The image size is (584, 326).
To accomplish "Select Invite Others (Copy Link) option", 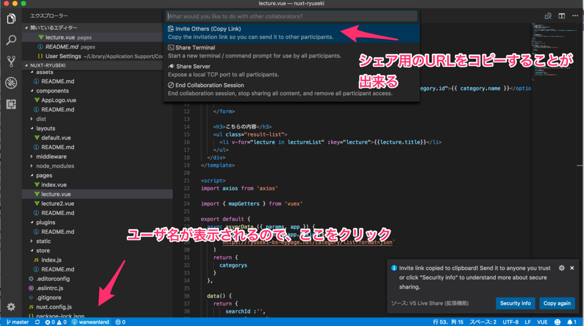I will pos(291,32).
